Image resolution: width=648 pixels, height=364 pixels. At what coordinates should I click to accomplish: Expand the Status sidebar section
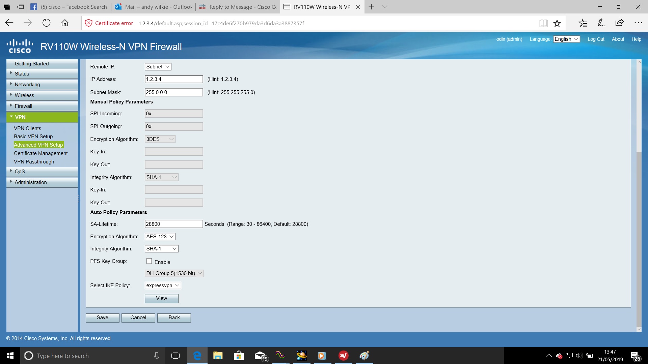click(42, 74)
